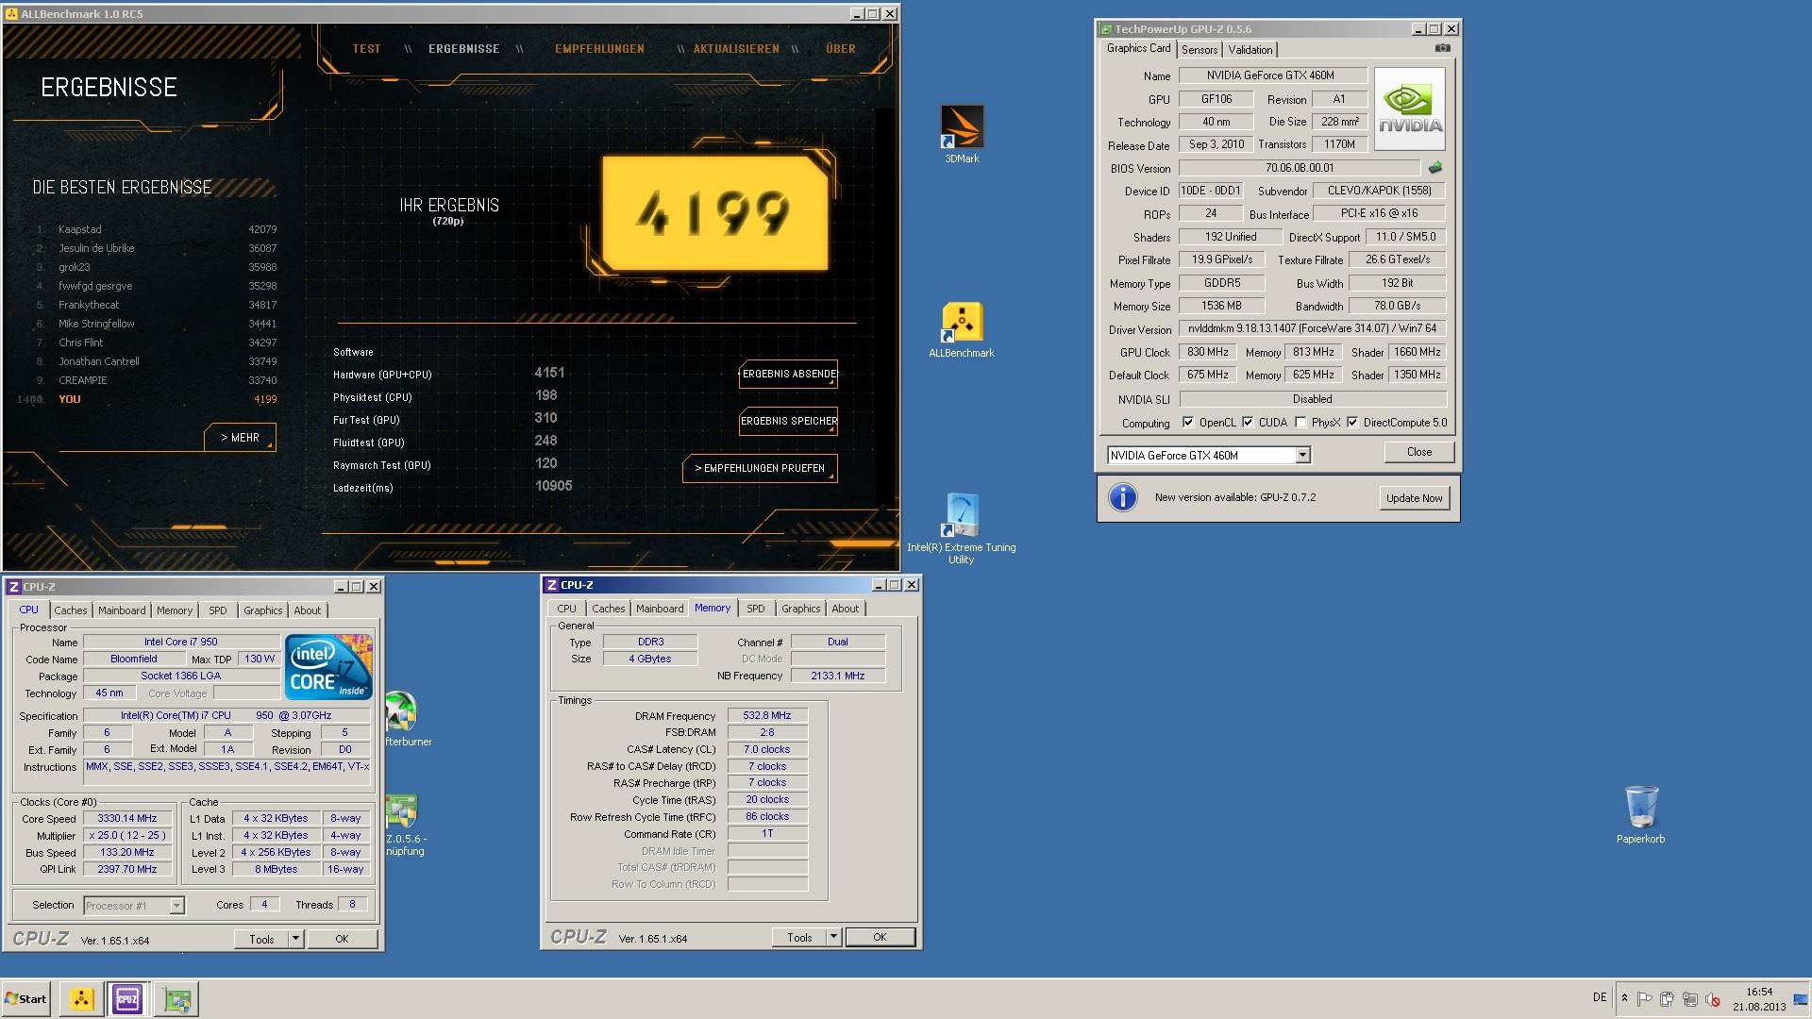This screenshot has height=1019, width=1812.
Task: Click the Core Speed value field
Action: coord(127,819)
